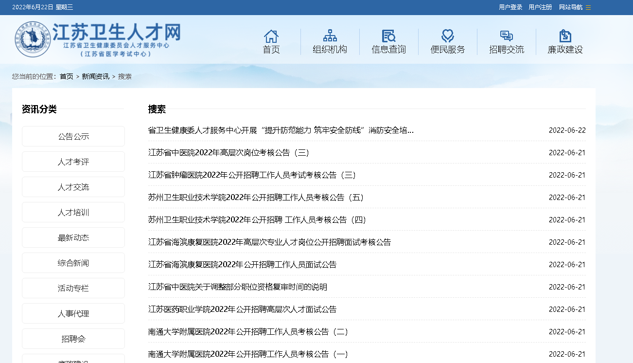The image size is (633, 363).
Task: Go to 首页 in breadcrumb
Action: coord(67,76)
